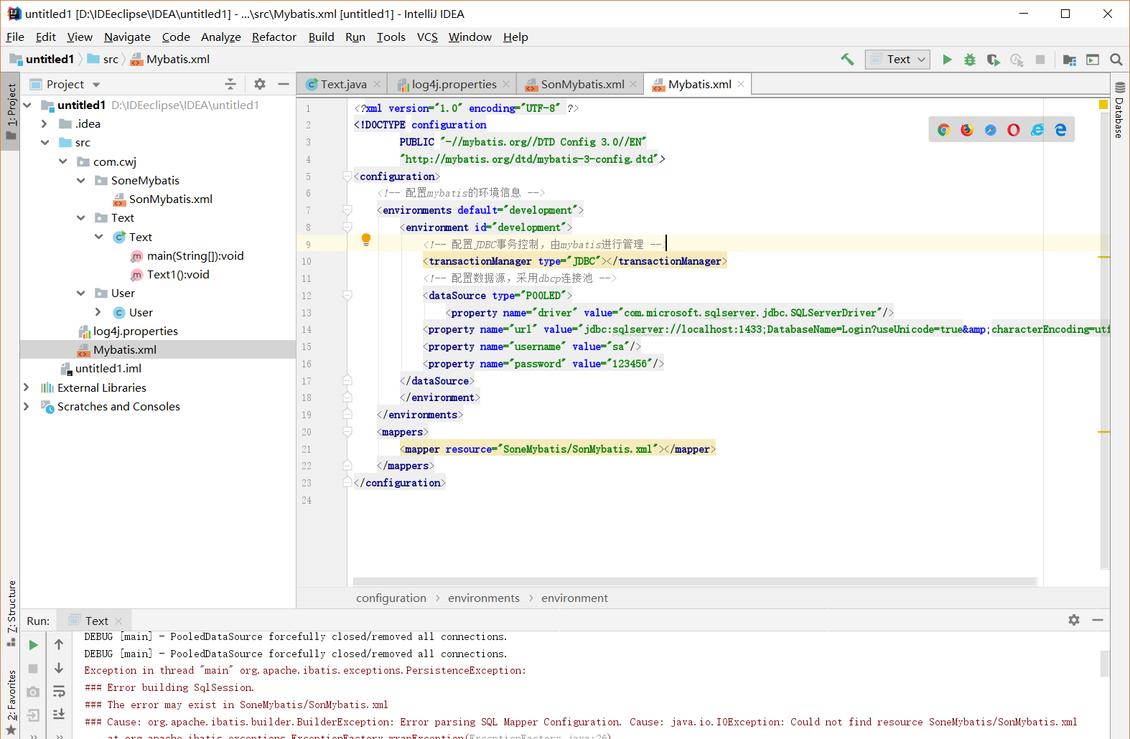
Task: Toggle the 2: Favorites tool window
Action: click(11, 702)
